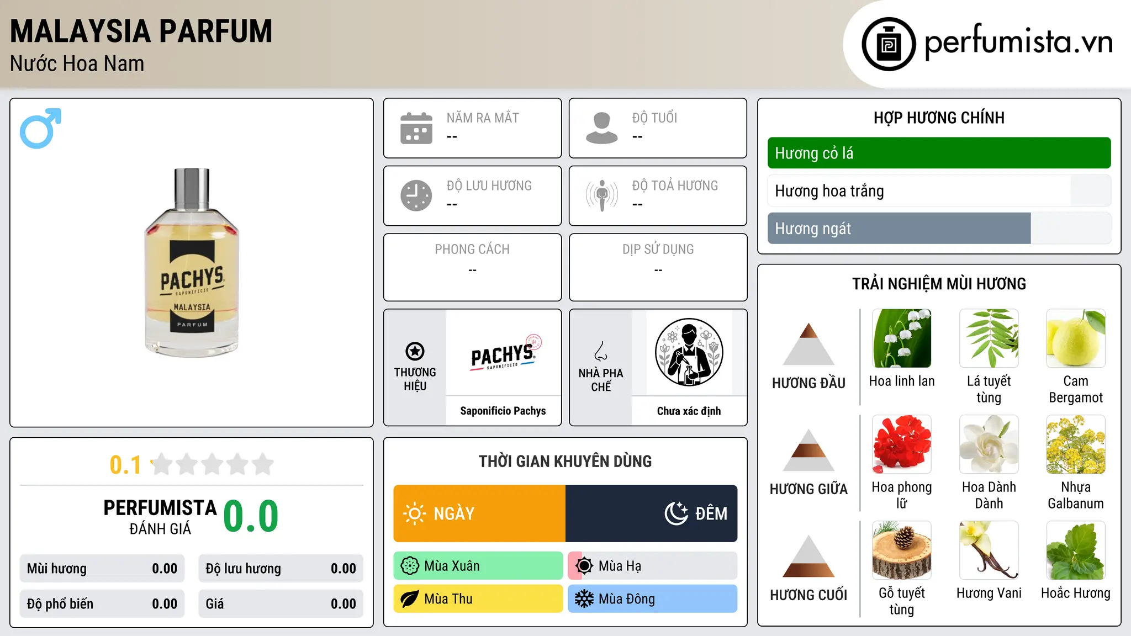
Task: Click the MALAYSIA PARFUM title
Action: click(x=141, y=31)
